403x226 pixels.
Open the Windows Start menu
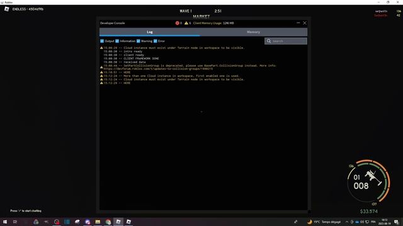(x=5, y=222)
